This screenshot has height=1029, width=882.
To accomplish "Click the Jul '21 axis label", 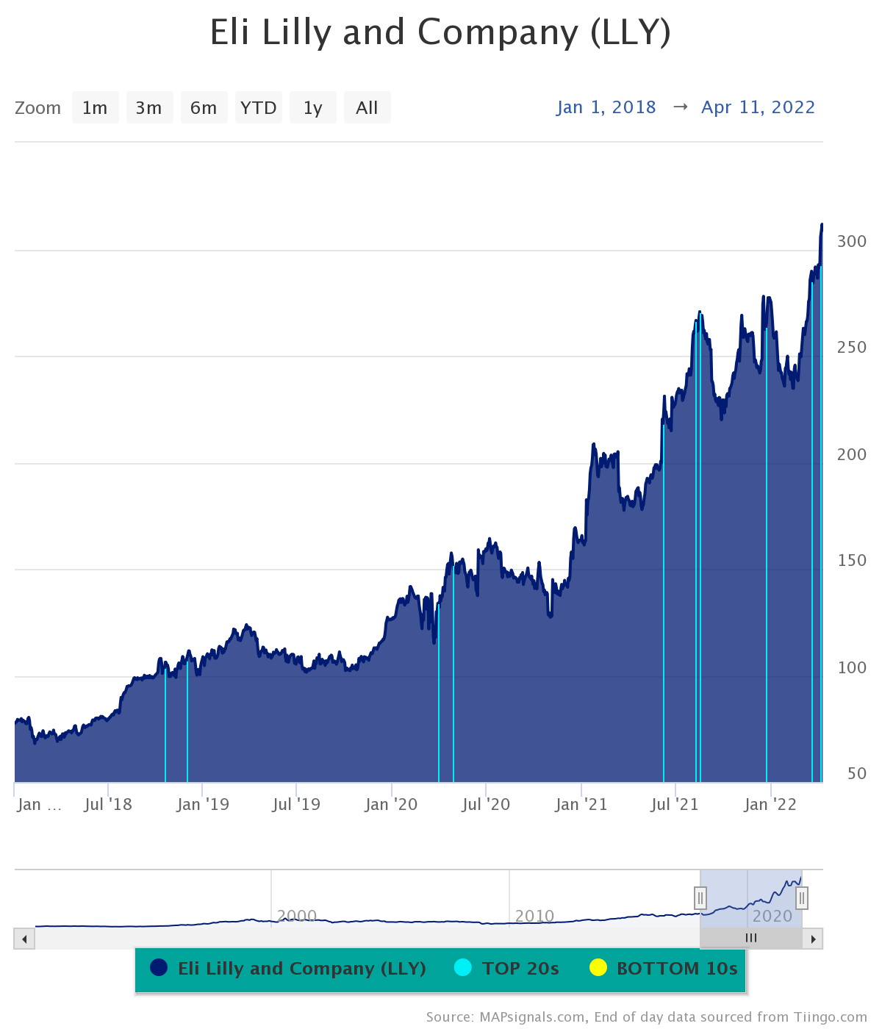I will 675,804.
